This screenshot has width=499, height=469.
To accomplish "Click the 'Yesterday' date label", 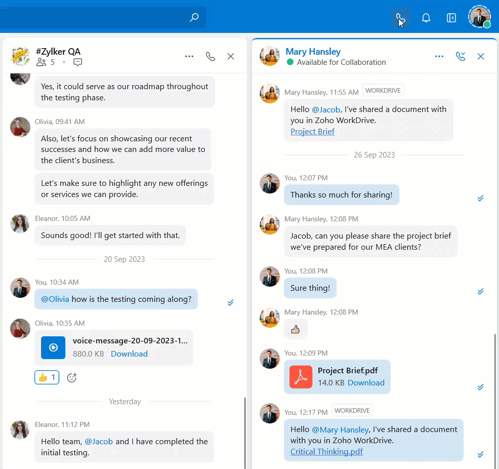I will (124, 402).
